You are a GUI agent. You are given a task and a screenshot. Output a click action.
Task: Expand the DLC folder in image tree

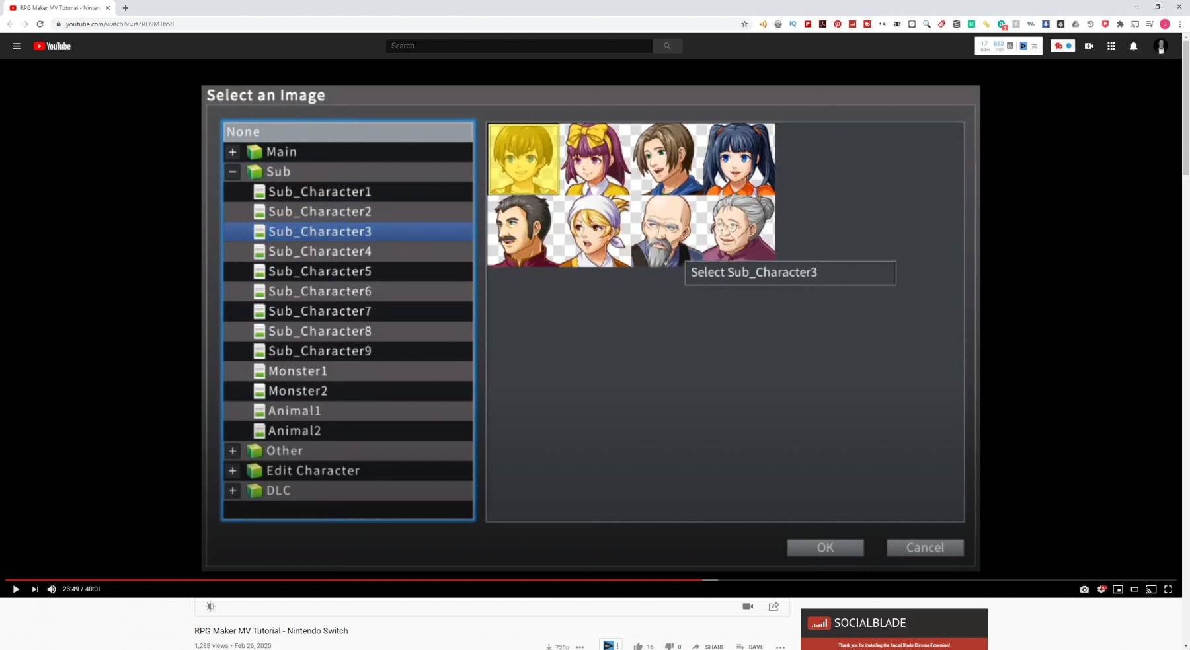click(x=233, y=491)
